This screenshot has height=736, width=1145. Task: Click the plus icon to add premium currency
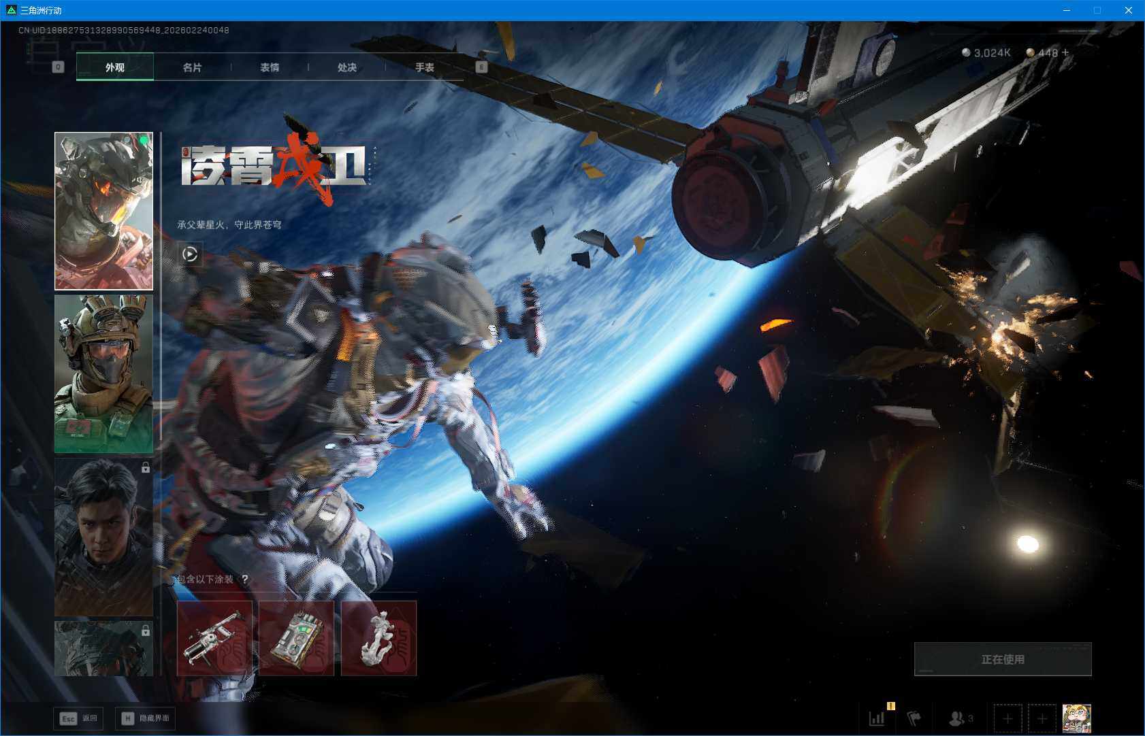tap(1065, 52)
